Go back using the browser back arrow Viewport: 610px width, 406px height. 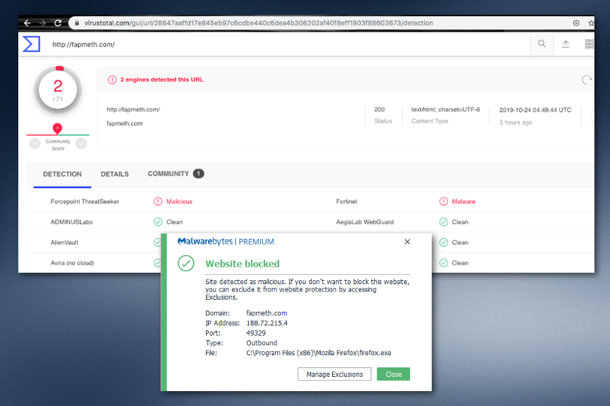[x=27, y=23]
